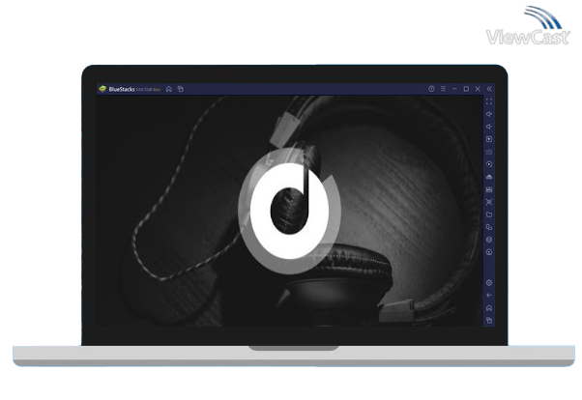Open recent apps from the title bar
Viewport: 582px width, 400px height.
point(181,89)
